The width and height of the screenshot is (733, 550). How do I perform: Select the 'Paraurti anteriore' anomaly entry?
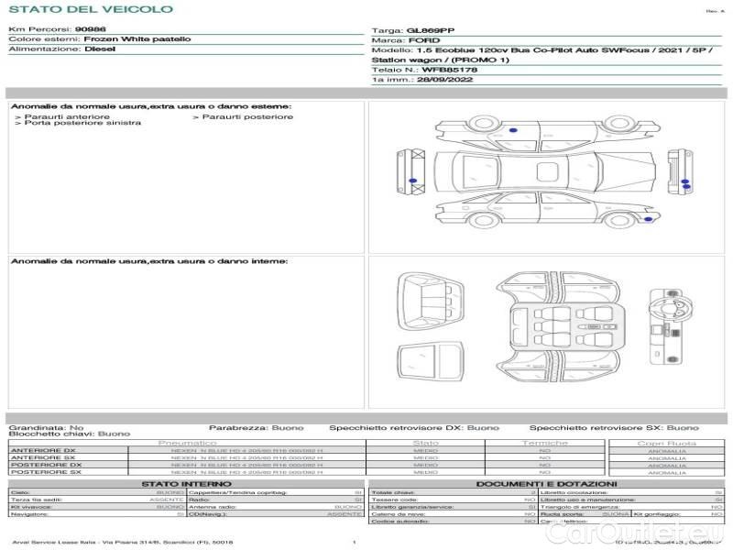coord(64,116)
